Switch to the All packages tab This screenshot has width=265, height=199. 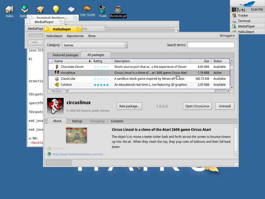(96, 55)
